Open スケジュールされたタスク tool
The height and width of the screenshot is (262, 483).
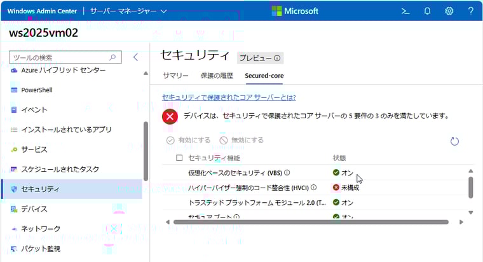[60, 169]
